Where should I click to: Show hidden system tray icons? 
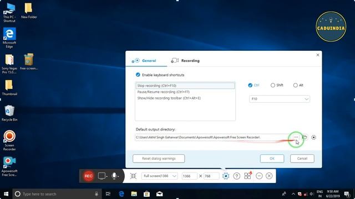click(x=293, y=194)
